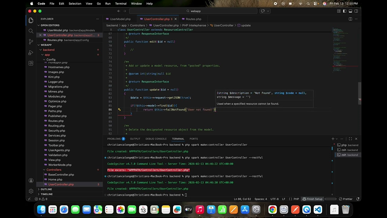Viewport: 387px width, 218px height.
Task: Open the Run and Debug view
Action: [x=31, y=53]
